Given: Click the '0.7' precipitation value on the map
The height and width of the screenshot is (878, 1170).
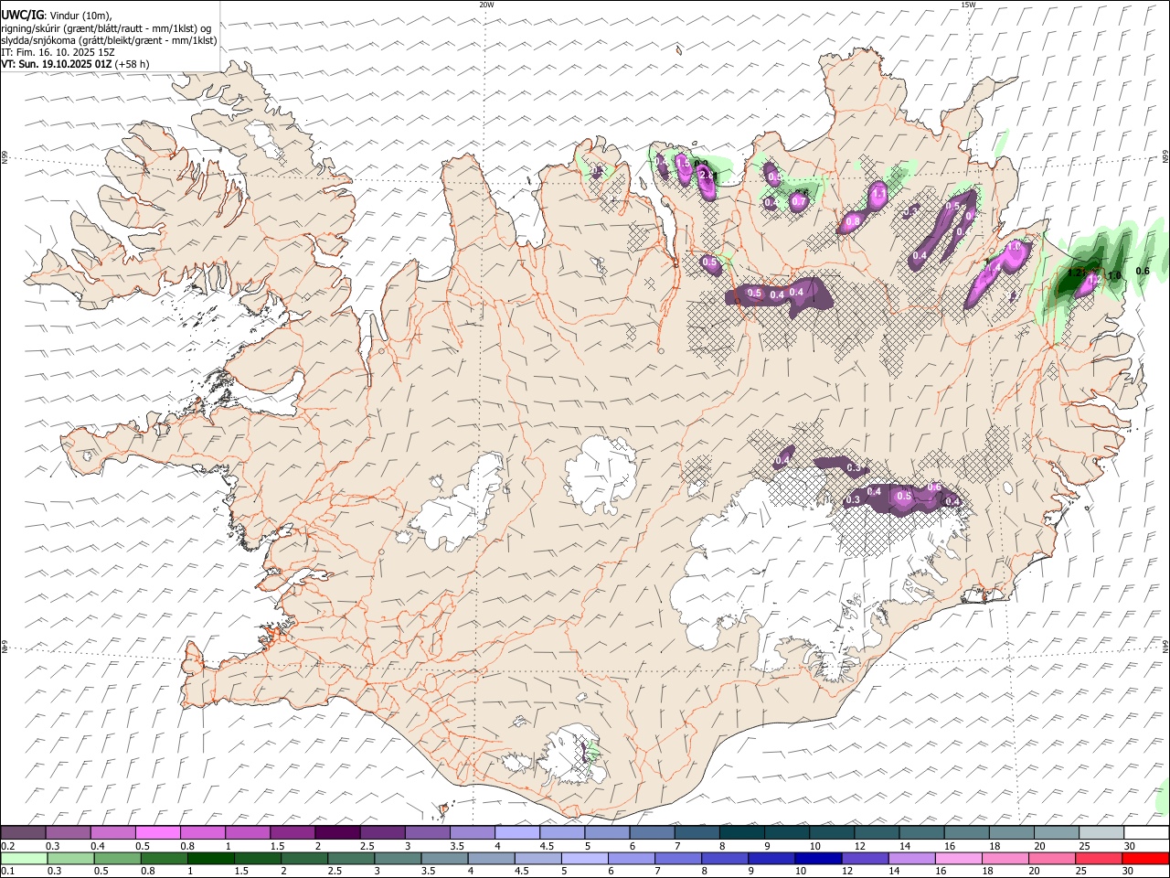Looking at the screenshot, I should tap(799, 201).
